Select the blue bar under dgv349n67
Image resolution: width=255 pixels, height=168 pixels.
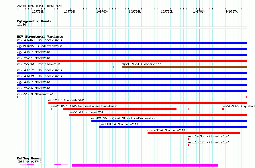point(132,85)
